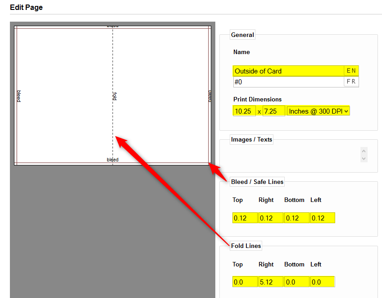The image size is (382, 298).
Task: Click the FR language tag on name field
Action: tap(351, 82)
